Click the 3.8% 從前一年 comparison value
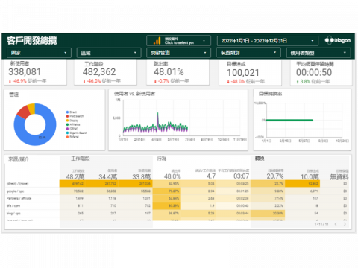Screen dimensions: 358x268 [x=313, y=81]
